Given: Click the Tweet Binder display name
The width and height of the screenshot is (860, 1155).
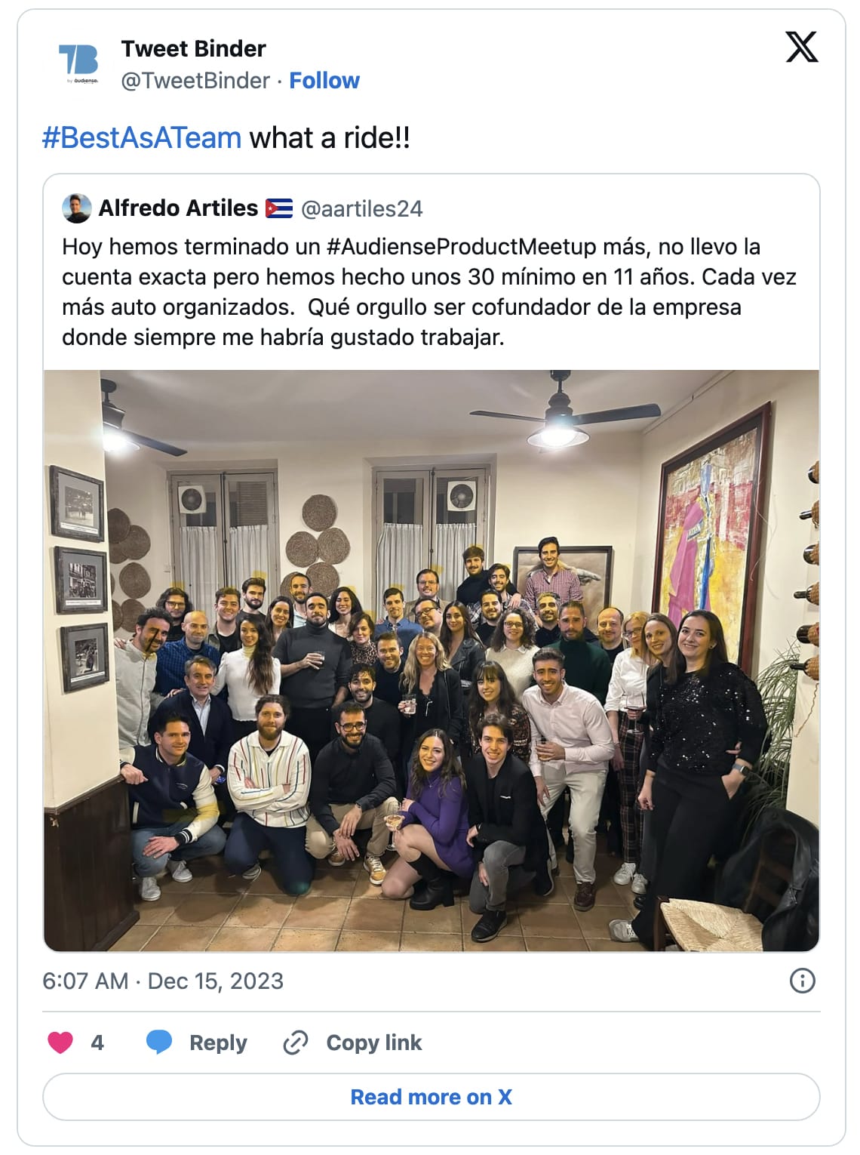Looking at the screenshot, I should (193, 48).
